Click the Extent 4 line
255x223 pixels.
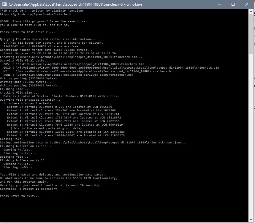(63, 121)
